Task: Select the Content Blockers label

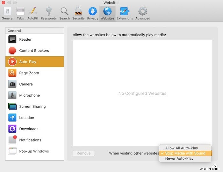Action: click(34, 51)
